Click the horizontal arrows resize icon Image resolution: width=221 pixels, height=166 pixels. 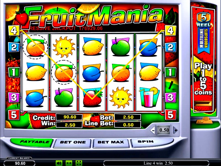(69, 163)
